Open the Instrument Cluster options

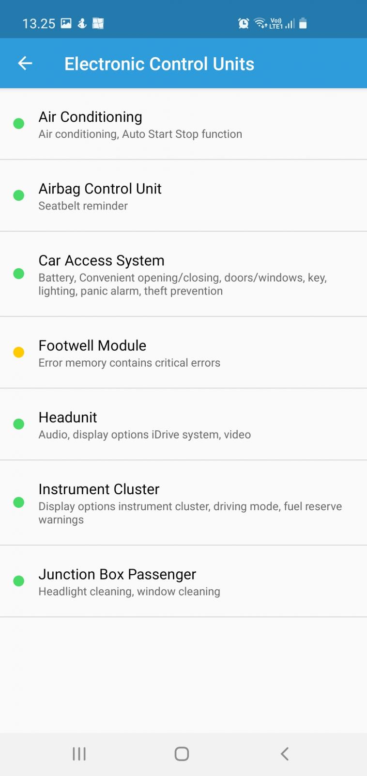[183, 503]
